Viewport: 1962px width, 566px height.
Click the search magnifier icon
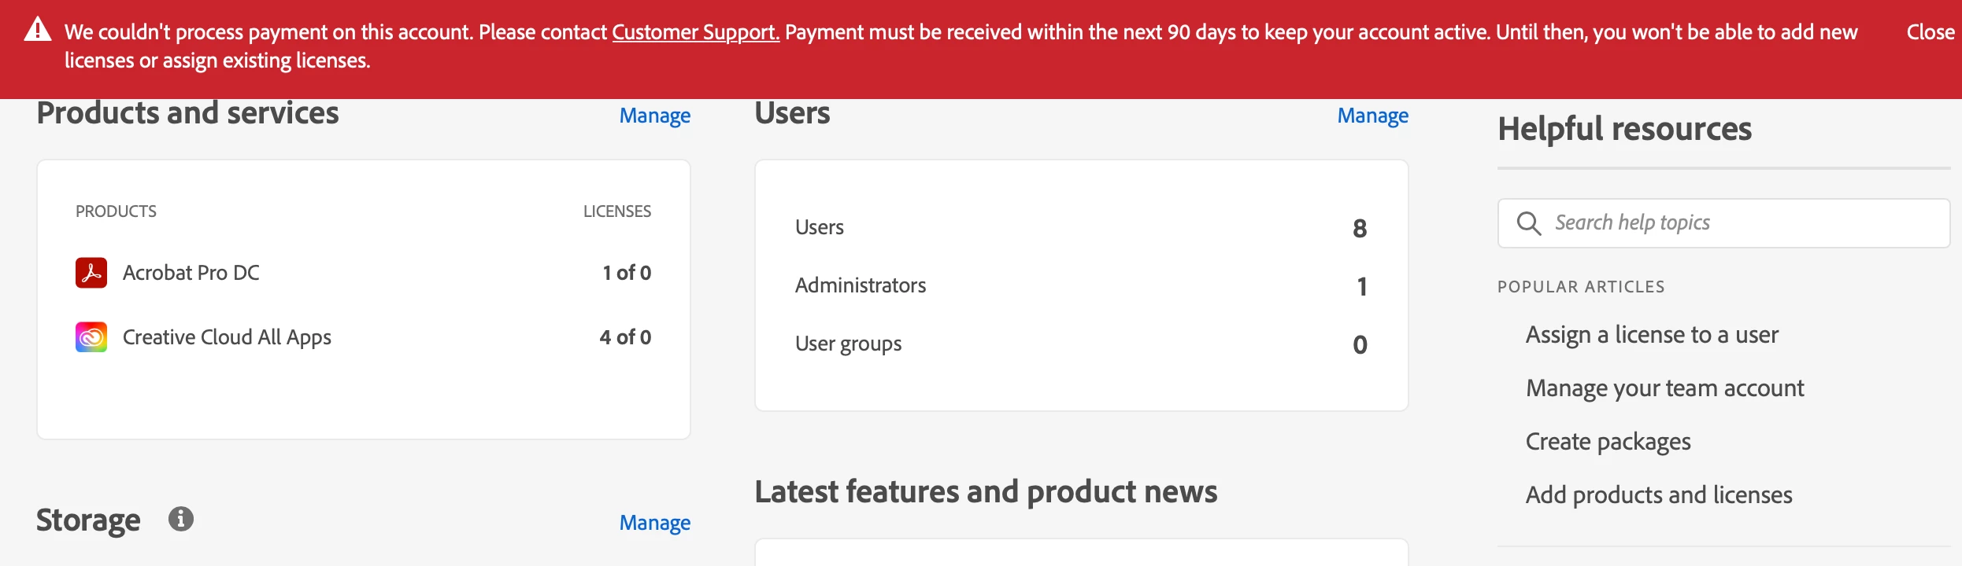pyautogui.click(x=1528, y=223)
